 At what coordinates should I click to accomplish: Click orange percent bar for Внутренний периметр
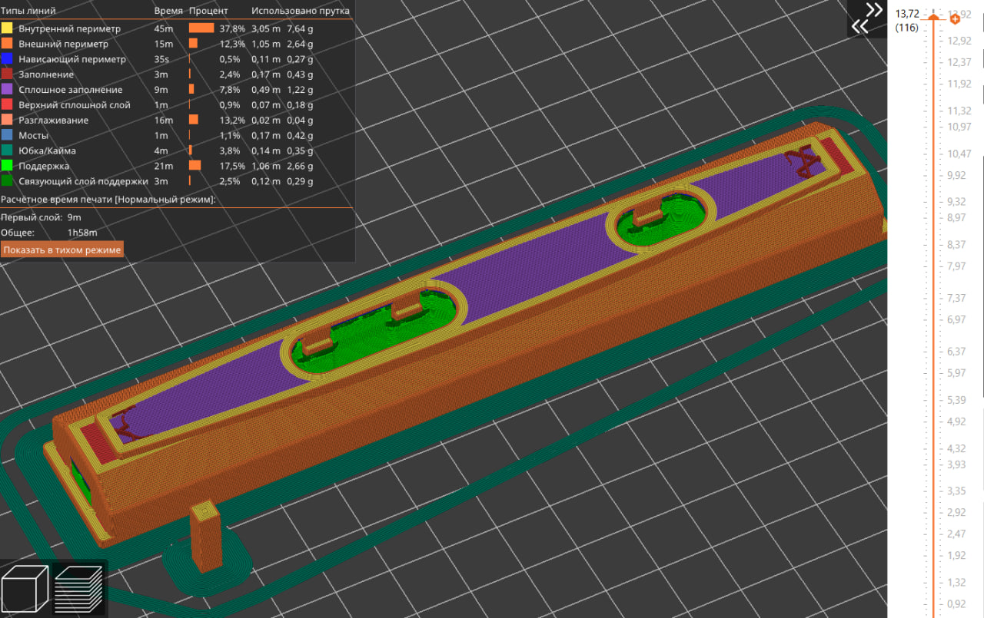click(x=201, y=28)
